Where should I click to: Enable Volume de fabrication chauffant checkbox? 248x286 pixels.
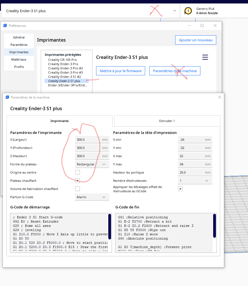point(77,189)
